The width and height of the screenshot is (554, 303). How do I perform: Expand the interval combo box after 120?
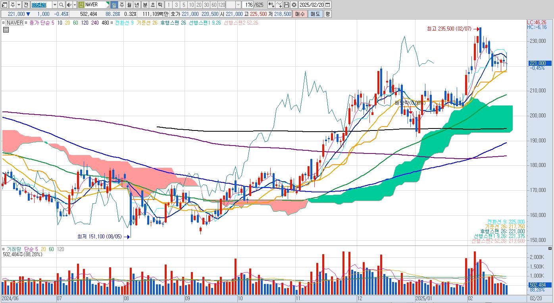point(238,5)
